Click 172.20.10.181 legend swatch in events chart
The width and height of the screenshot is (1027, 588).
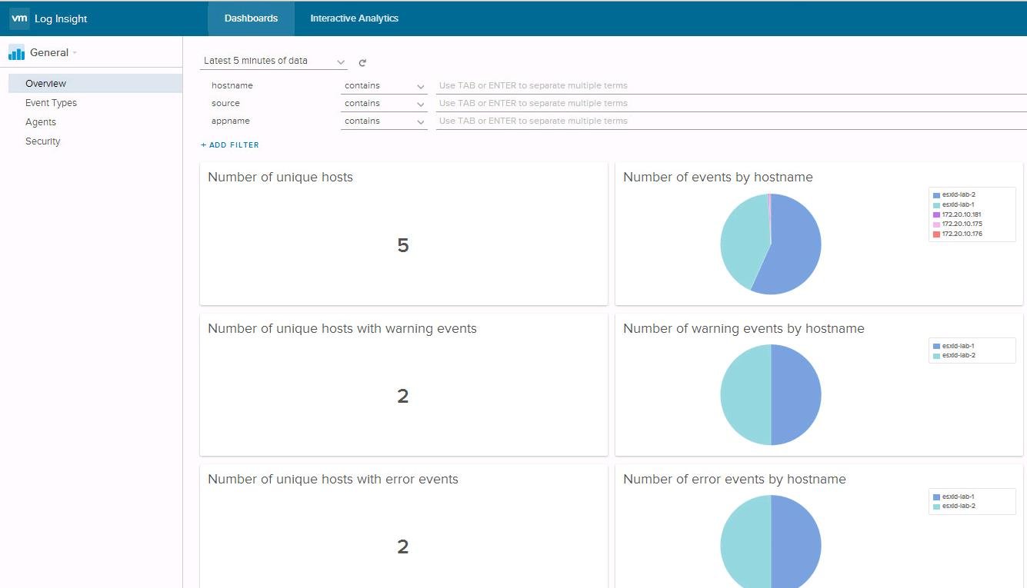tap(936, 214)
